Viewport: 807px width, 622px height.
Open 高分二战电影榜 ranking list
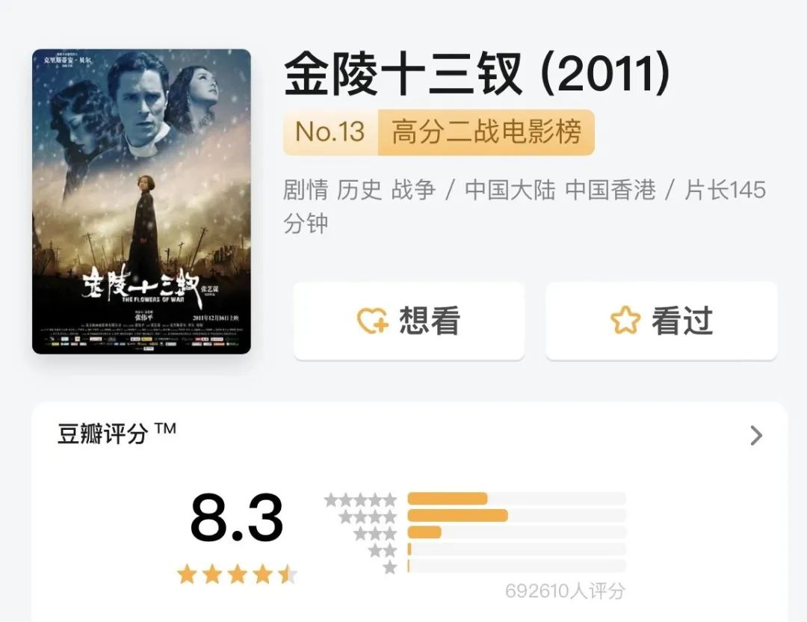click(x=486, y=132)
